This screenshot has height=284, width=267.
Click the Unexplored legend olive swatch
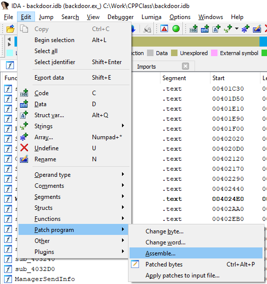174,53
